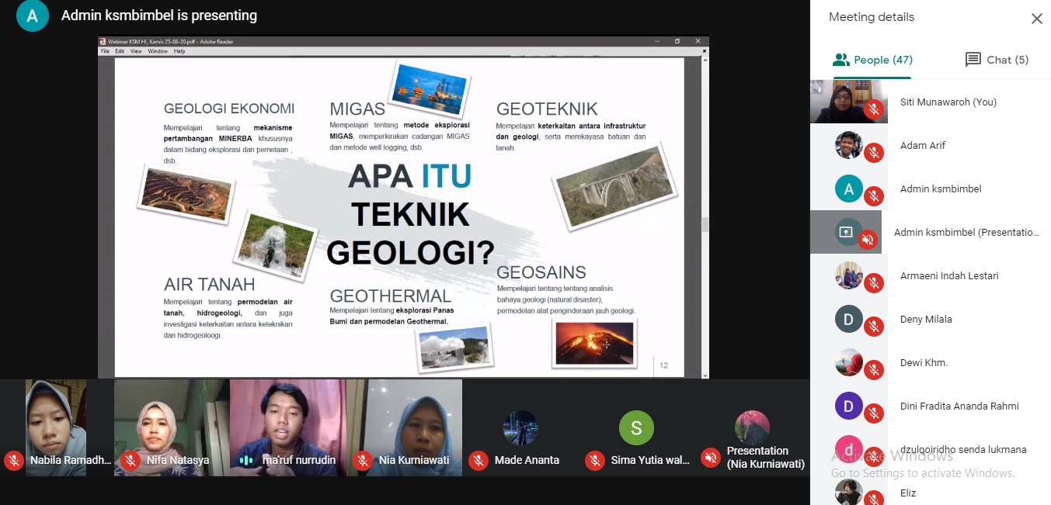Select Nabila Ramadhani's video tile
The height and width of the screenshot is (505, 1051).
click(x=56, y=425)
